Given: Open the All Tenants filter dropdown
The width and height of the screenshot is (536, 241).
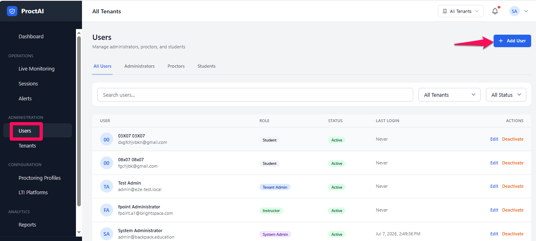Looking at the screenshot, I should (450, 95).
